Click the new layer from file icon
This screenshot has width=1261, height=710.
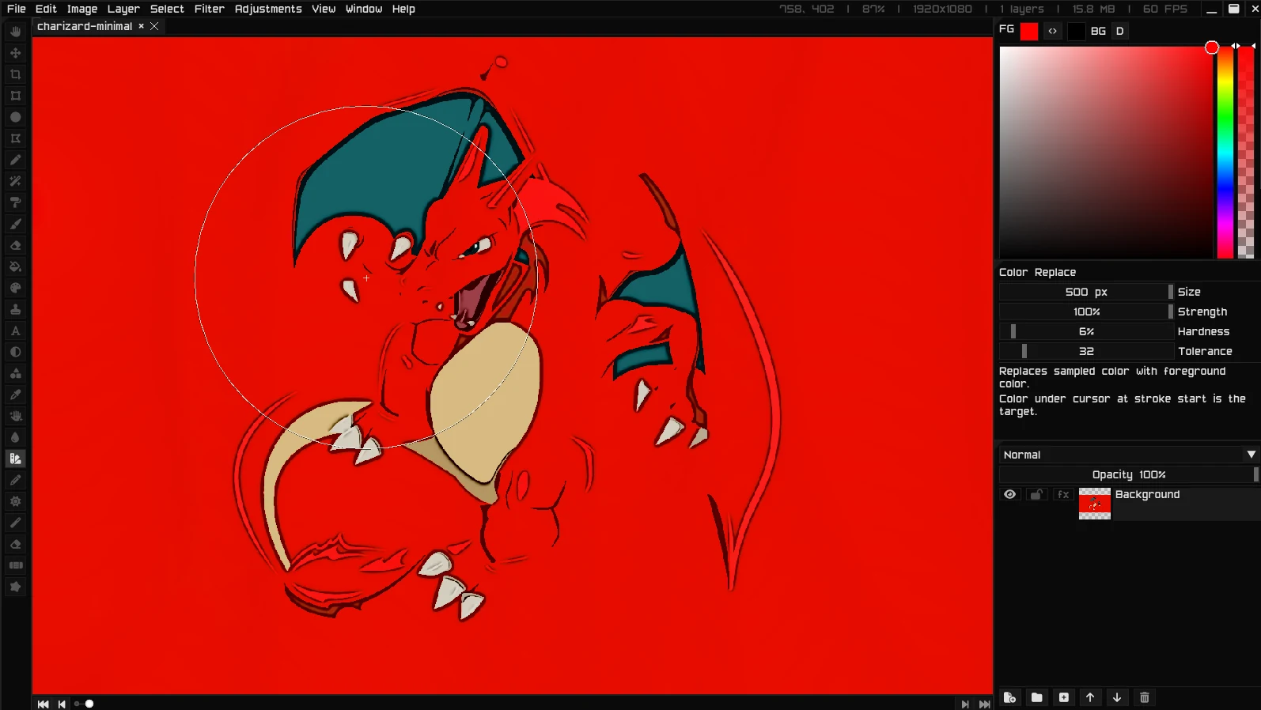point(1009,697)
